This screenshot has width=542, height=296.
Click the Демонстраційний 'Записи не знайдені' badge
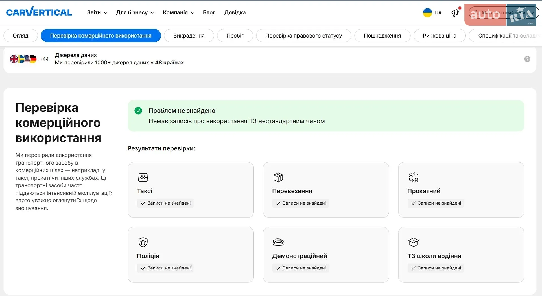(300, 268)
